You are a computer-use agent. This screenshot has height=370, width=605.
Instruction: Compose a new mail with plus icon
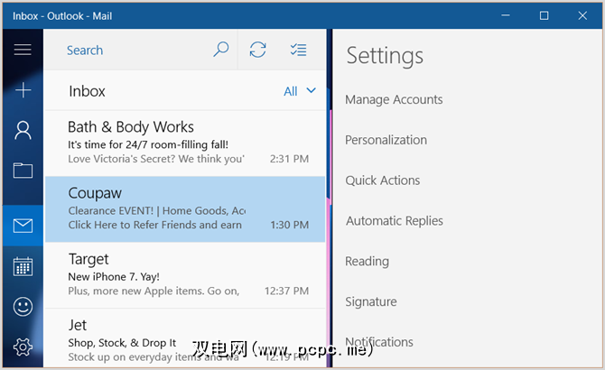pos(23,90)
